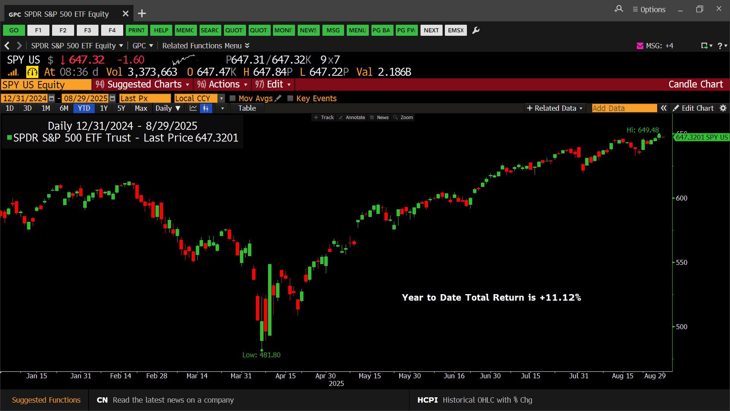Image resolution: width=730 pixels, height=411 pixels.
Task: Toggle News on the chart
Action: [379, 118]
